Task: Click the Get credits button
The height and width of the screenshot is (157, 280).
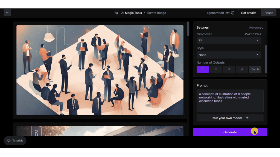Action: (x=249, y=13)
